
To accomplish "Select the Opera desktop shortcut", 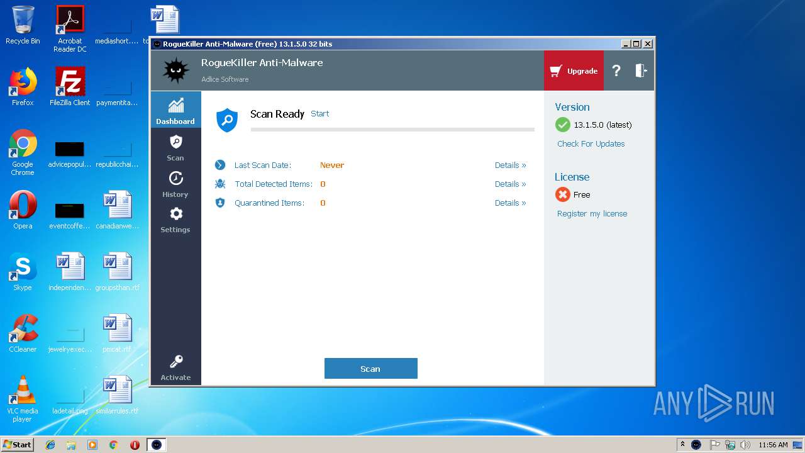I will point(23,210).
